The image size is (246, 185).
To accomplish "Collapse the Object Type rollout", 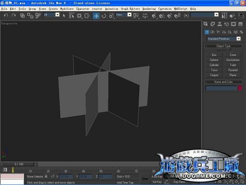I will click(223, 46).
